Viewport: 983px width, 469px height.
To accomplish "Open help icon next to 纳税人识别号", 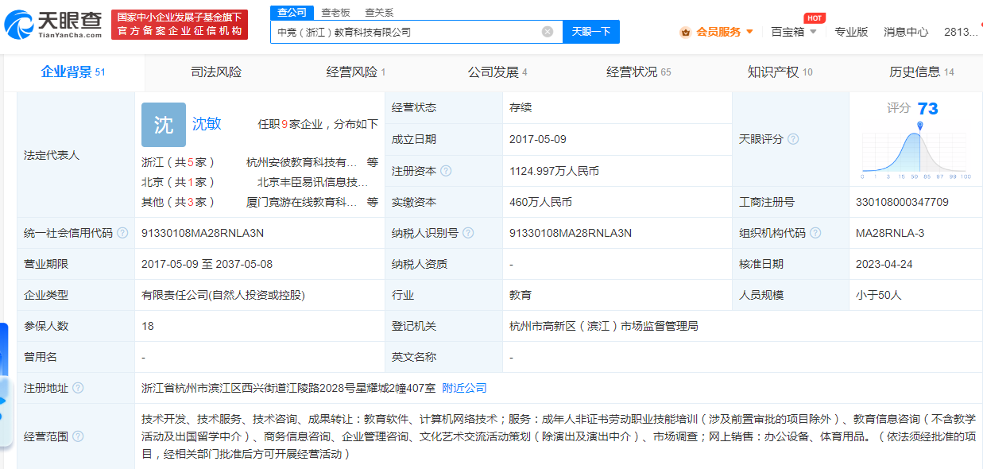I will pos(468,233).
